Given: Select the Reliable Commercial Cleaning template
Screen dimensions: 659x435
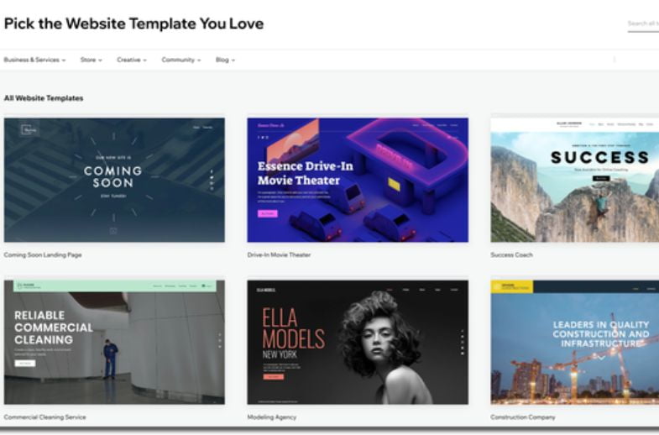Looking at the screenshot, I should point(114,342).
